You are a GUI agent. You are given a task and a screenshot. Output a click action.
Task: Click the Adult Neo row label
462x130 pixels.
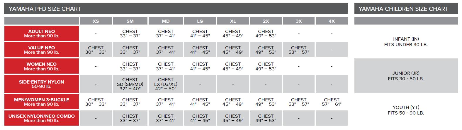pyautogui.click(x=42, y=34)
